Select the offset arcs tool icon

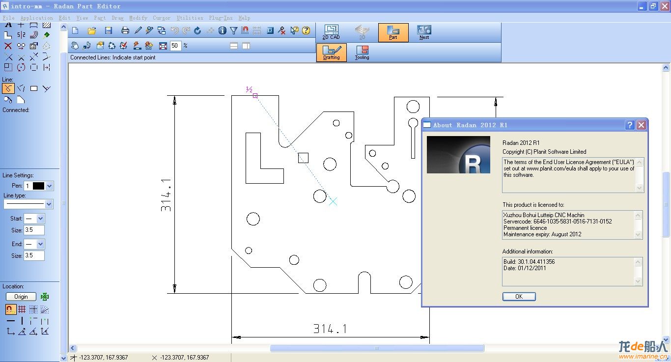[x=34, y=35]
